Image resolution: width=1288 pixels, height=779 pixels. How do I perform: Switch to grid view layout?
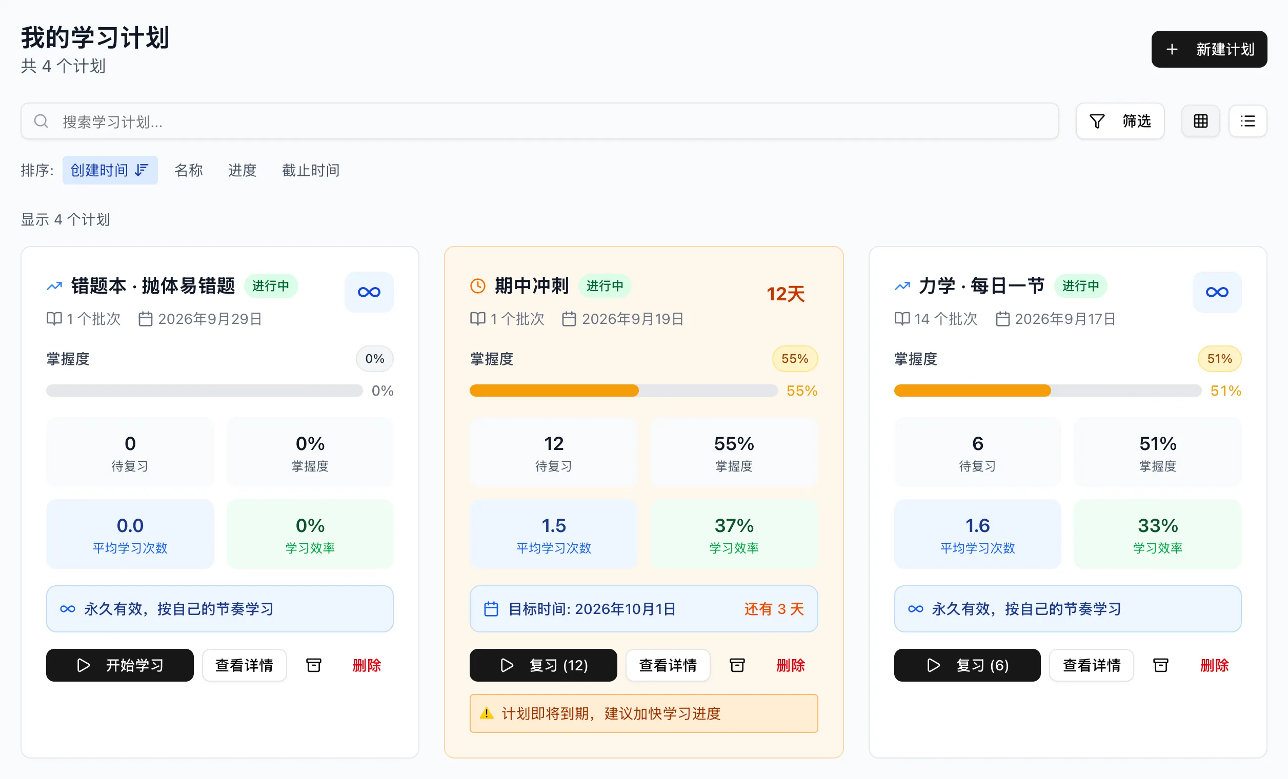click(1200, 121)
